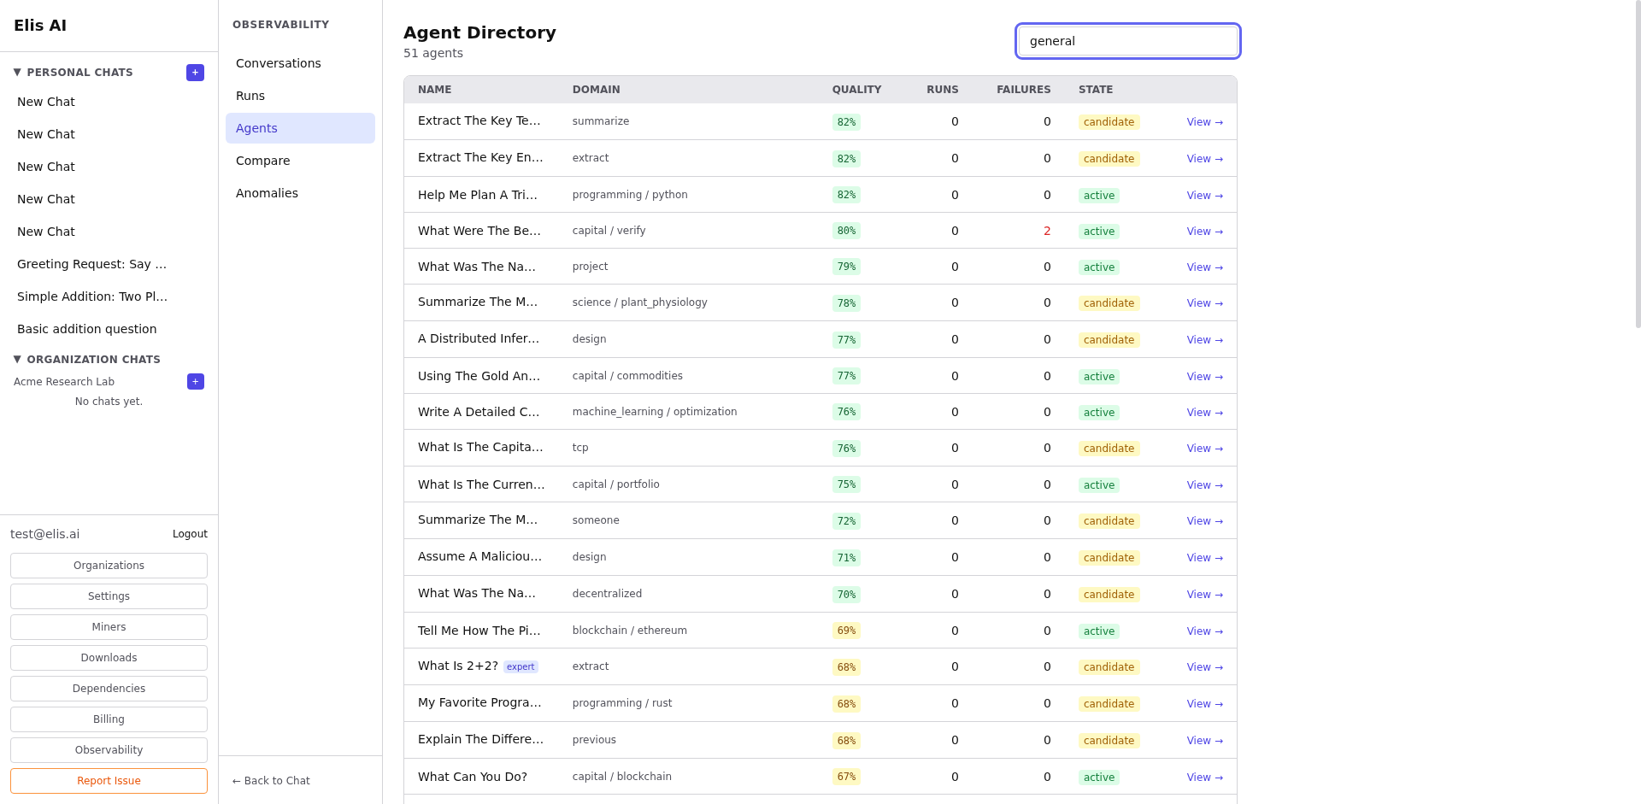The image size is (1641, 804).
Task: Open Greeting Request chat in sidebar
Action: pos(91,264)
